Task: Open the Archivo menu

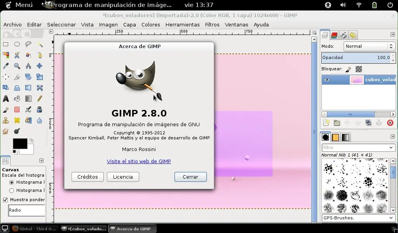Action: pyautogui.click(x=12, y=24)
